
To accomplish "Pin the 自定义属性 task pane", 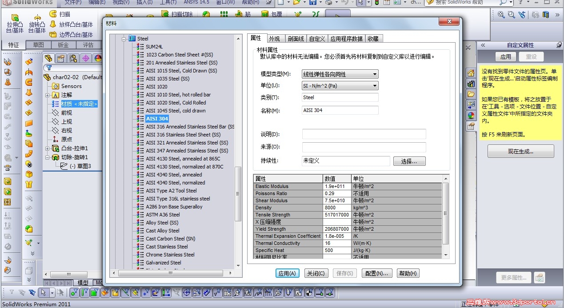I will [x=559, y=45].
